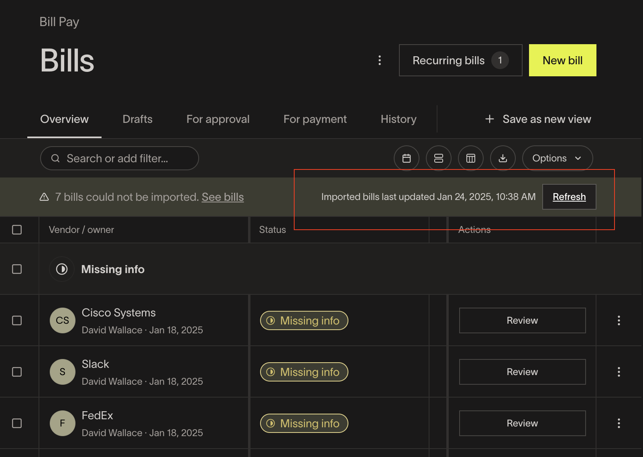The width and height of the screenshot is (643, 457).
Task: Click the search magnifier icon
Action: 55,158
